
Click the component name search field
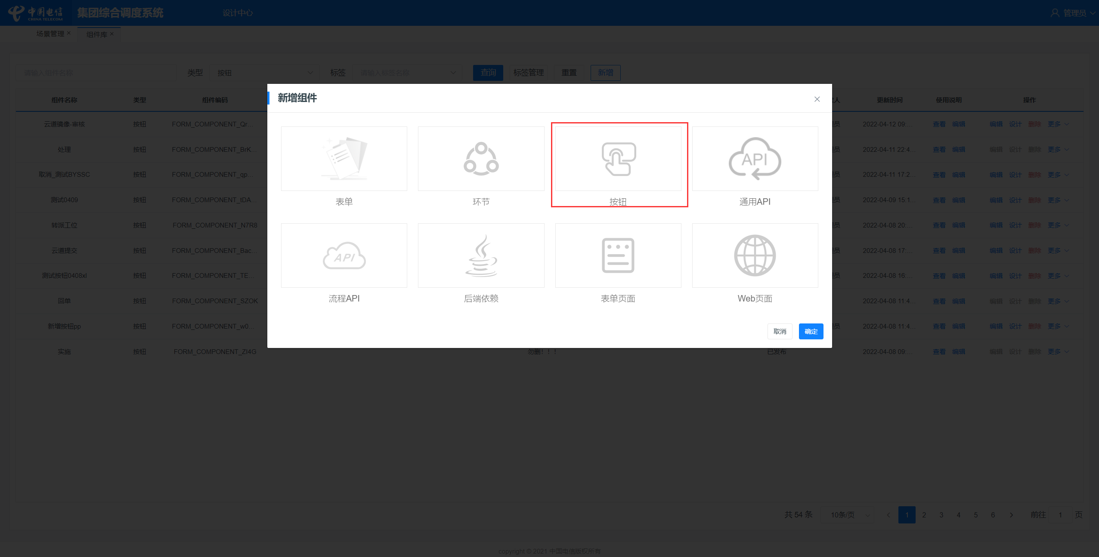pos(96,73)
